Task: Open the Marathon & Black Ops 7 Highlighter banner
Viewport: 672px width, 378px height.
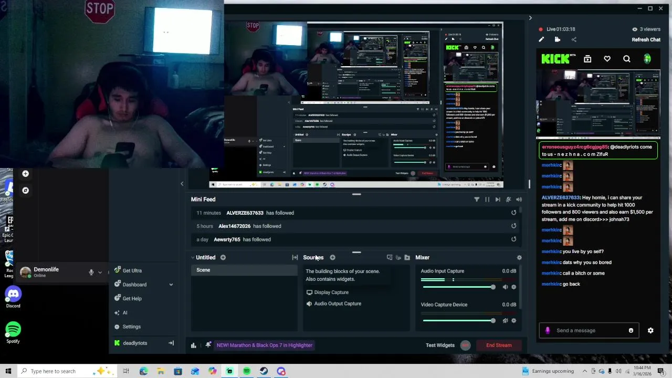Action: [265, 345]
